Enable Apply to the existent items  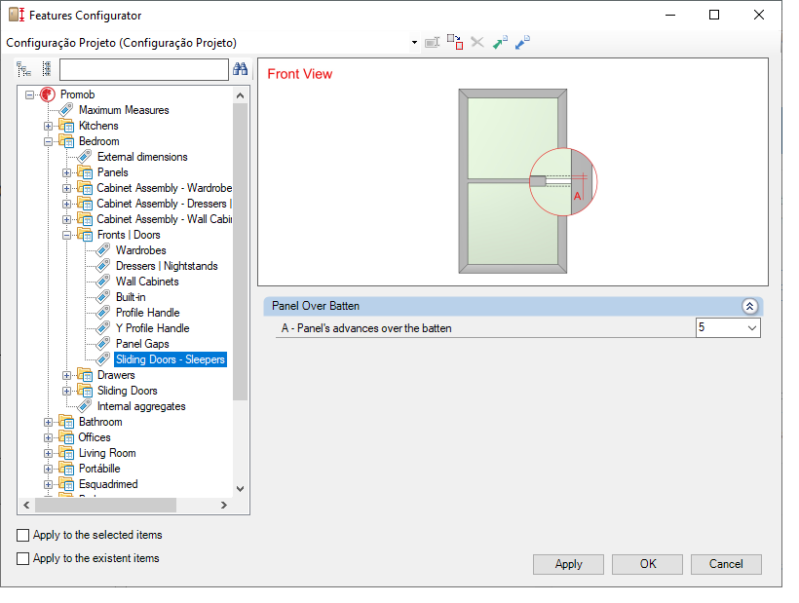tap(23, 559)
